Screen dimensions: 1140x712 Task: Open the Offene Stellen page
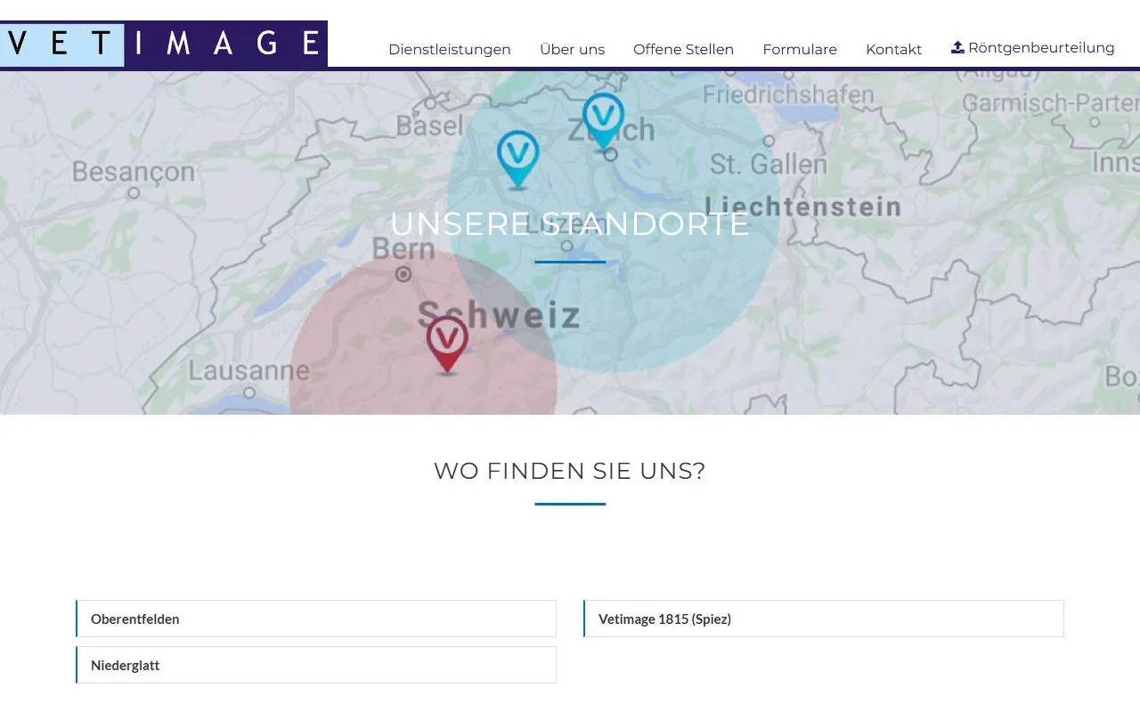(683, 49)
